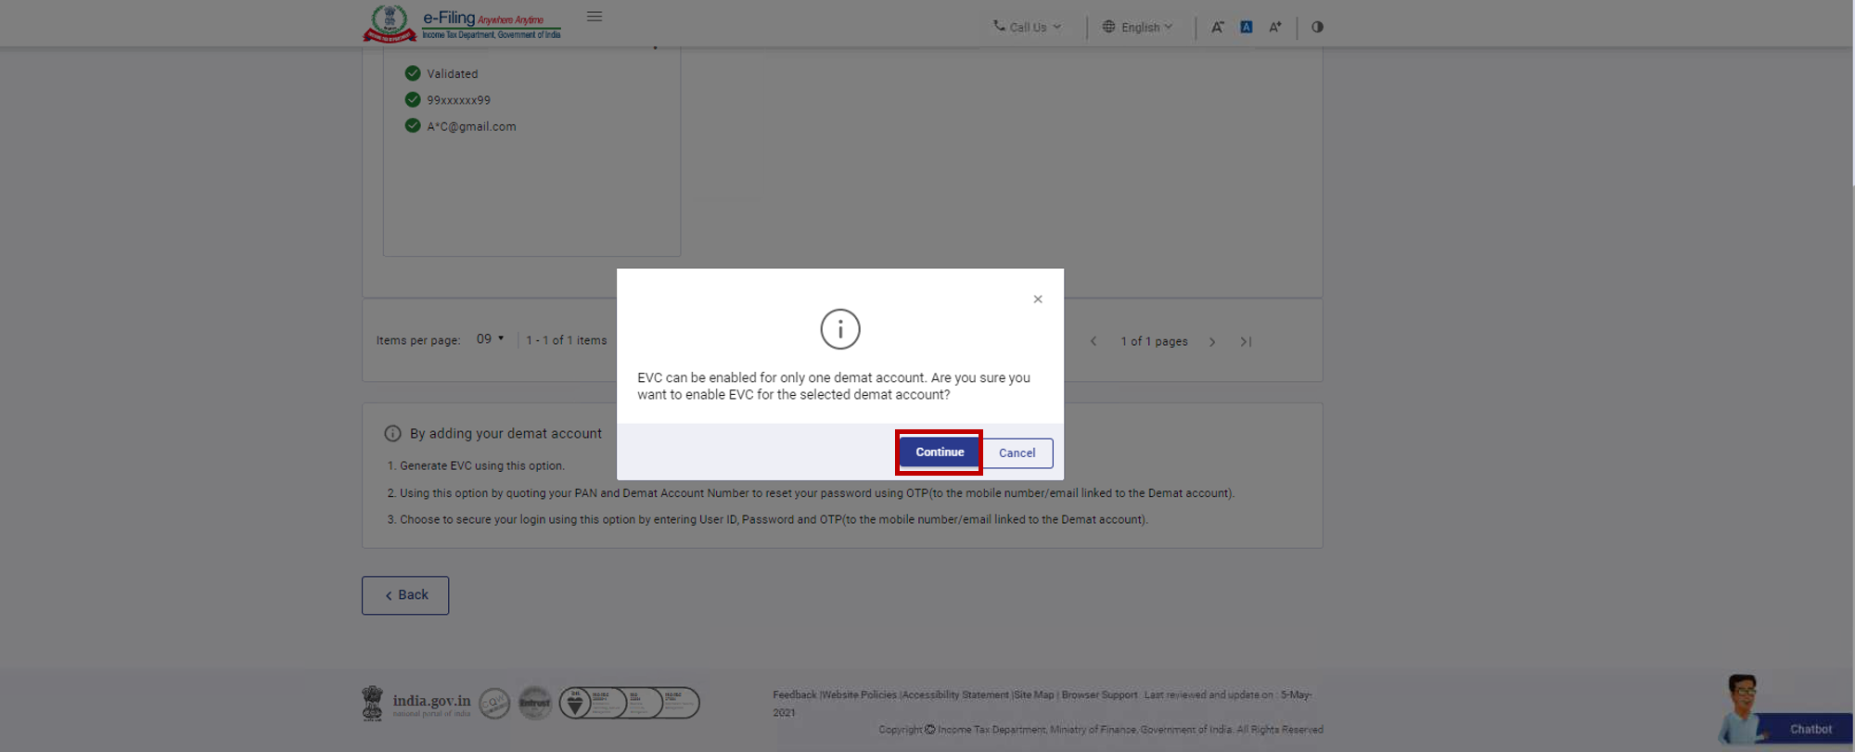Open Browser Support footer link
Image resolution: width=1855 pixels, height=752 pixels.
click(1099, 695)
